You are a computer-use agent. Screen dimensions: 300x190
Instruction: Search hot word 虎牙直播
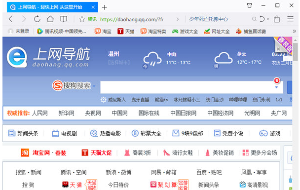[140, 100]
